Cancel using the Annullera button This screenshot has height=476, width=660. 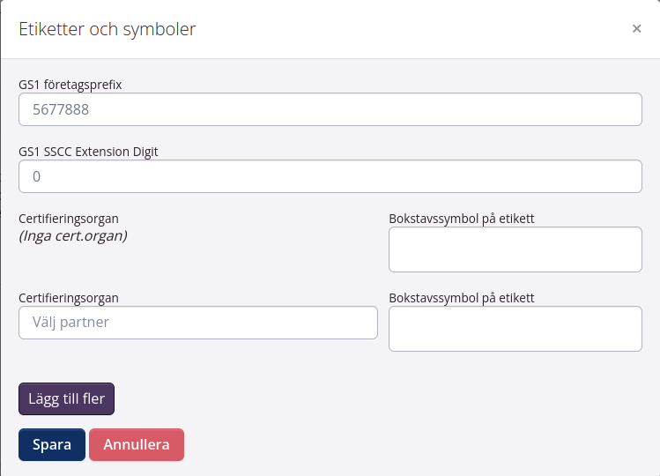[137, 445]
